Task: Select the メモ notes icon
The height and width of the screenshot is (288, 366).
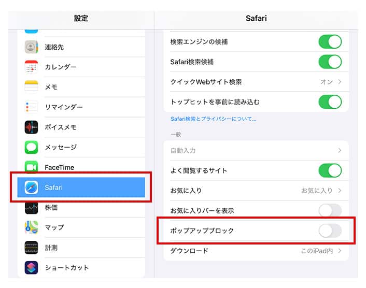Action: coord(32,87)
